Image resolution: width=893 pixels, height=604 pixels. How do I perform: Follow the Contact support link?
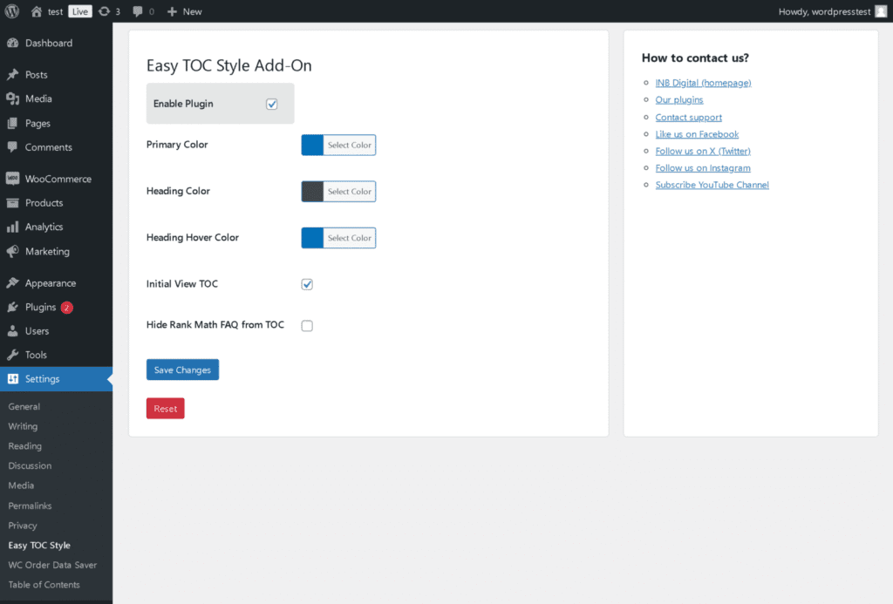(x=688, y=117)
